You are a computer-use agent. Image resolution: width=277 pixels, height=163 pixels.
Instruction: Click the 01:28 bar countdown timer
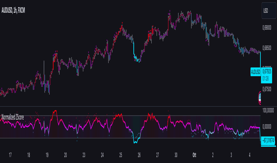click(265, 79)
